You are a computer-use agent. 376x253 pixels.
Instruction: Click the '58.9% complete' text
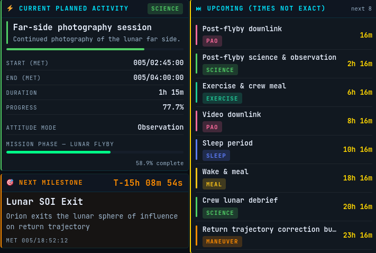160,163
